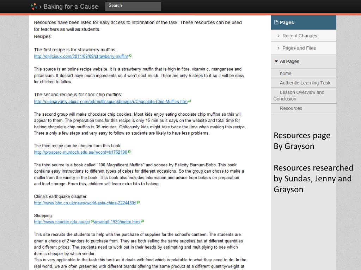Open the BBC China earthquake news link
The image size is (361, 270).
click(x=85, y=203)
